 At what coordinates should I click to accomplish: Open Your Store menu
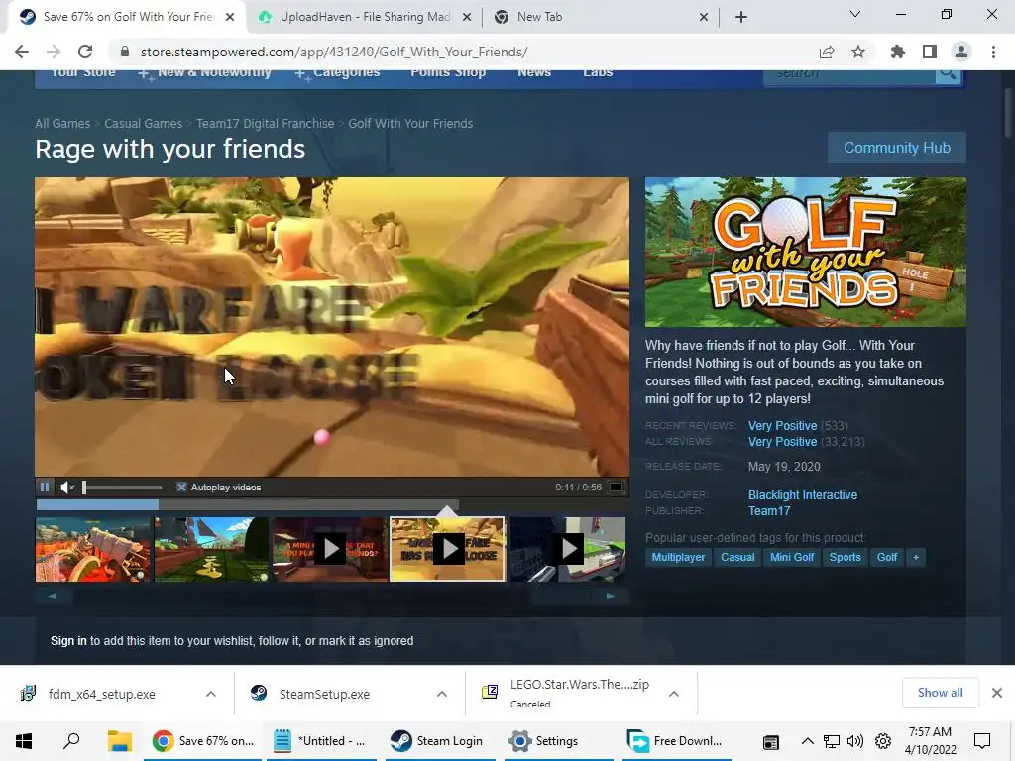(x=83, y=73)
